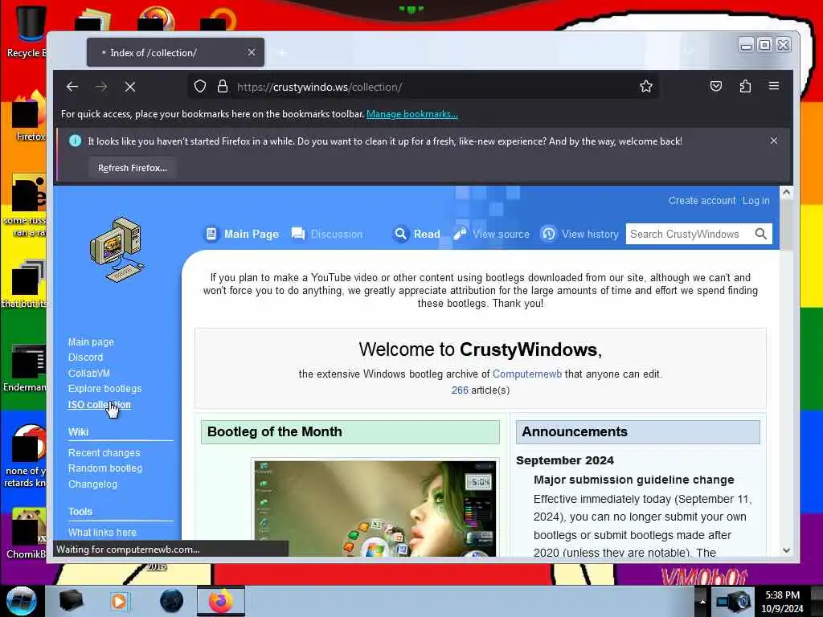The height and width of the screenshot is (617, 823).
Task: Open the Firefox desktop shortcut
Action: pos(29,116)
